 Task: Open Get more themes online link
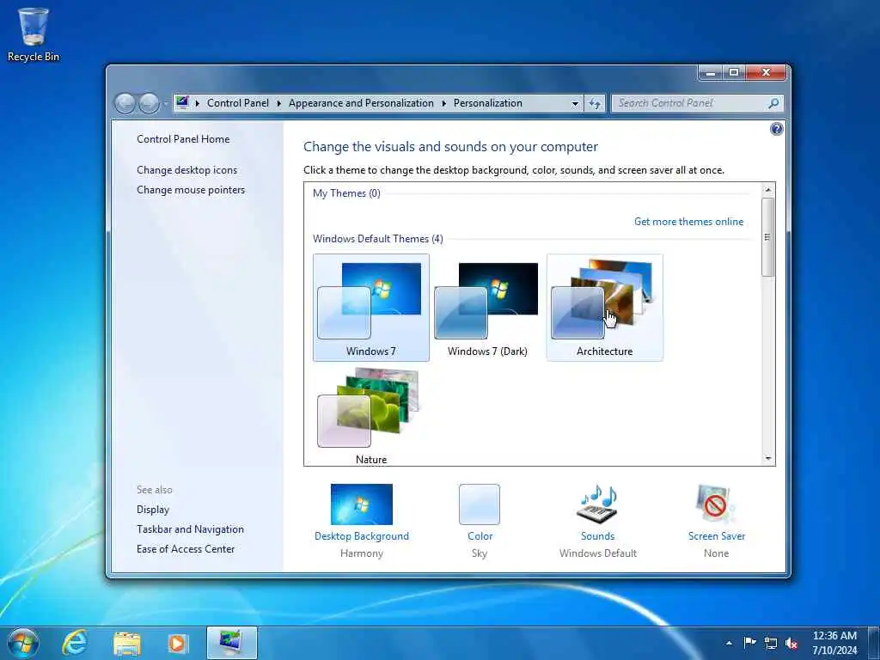pyautogui.click(x=688, y=222)
